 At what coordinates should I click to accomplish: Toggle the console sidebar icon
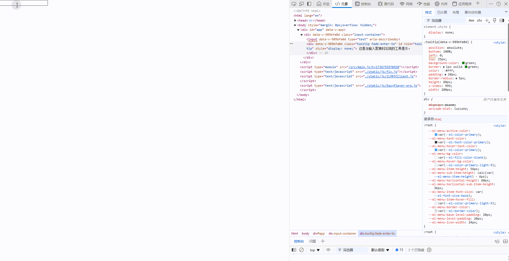pyautogui.click(x=294, y=250)
